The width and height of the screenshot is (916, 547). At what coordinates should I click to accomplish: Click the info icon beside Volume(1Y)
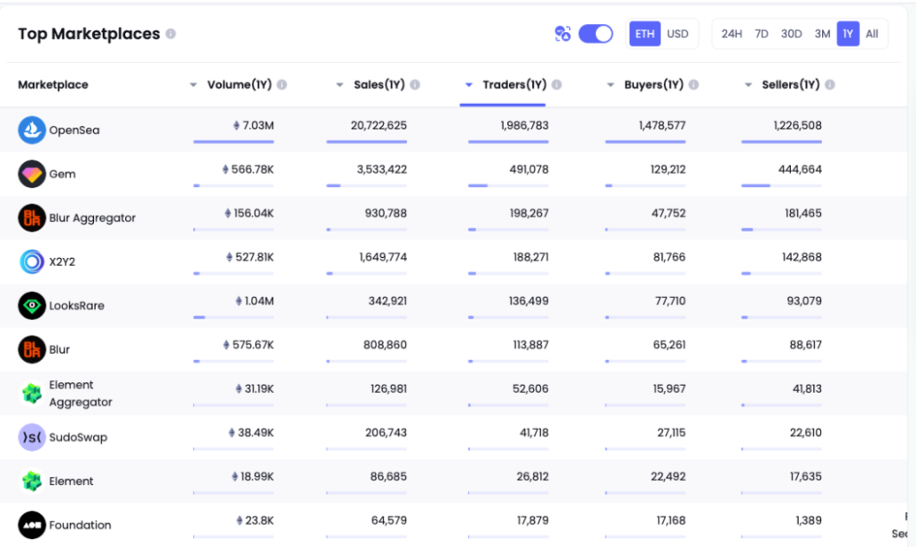point(282,85)
